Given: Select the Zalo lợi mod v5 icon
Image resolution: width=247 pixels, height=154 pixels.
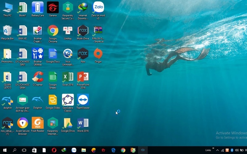Looking at the screenshot, I should pyautogui.click(x=98, y=11).
